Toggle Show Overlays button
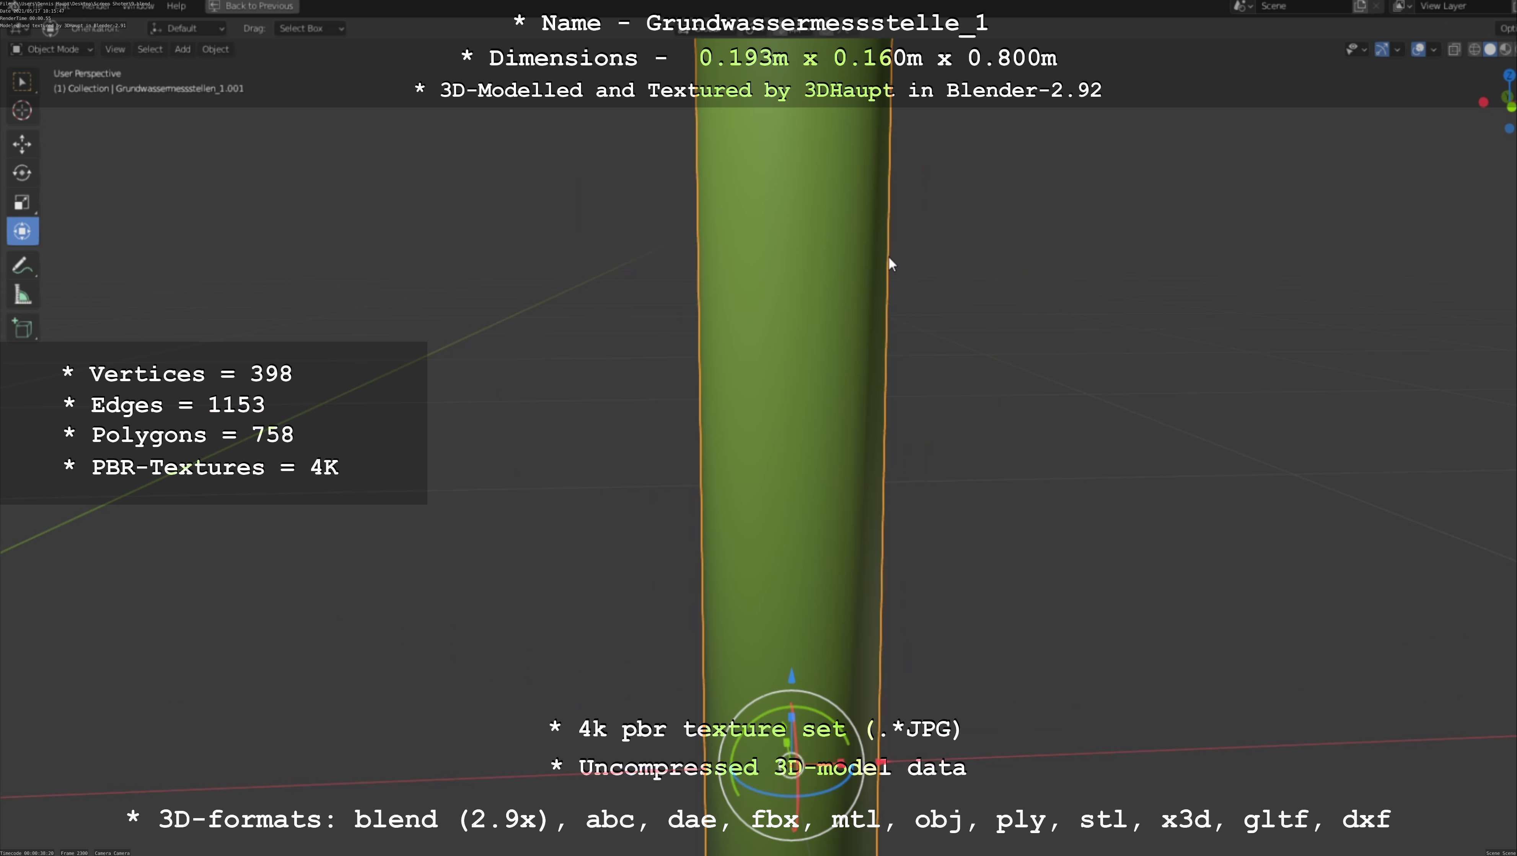This screenshot has height=856, width=1517. click(x=1419, y=49)
